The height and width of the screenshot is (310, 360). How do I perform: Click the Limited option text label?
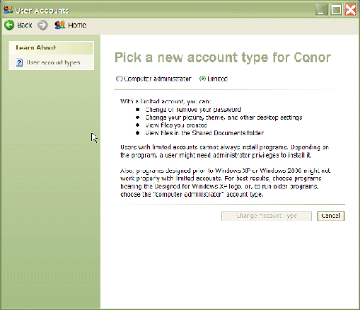(x=217, y=79)
